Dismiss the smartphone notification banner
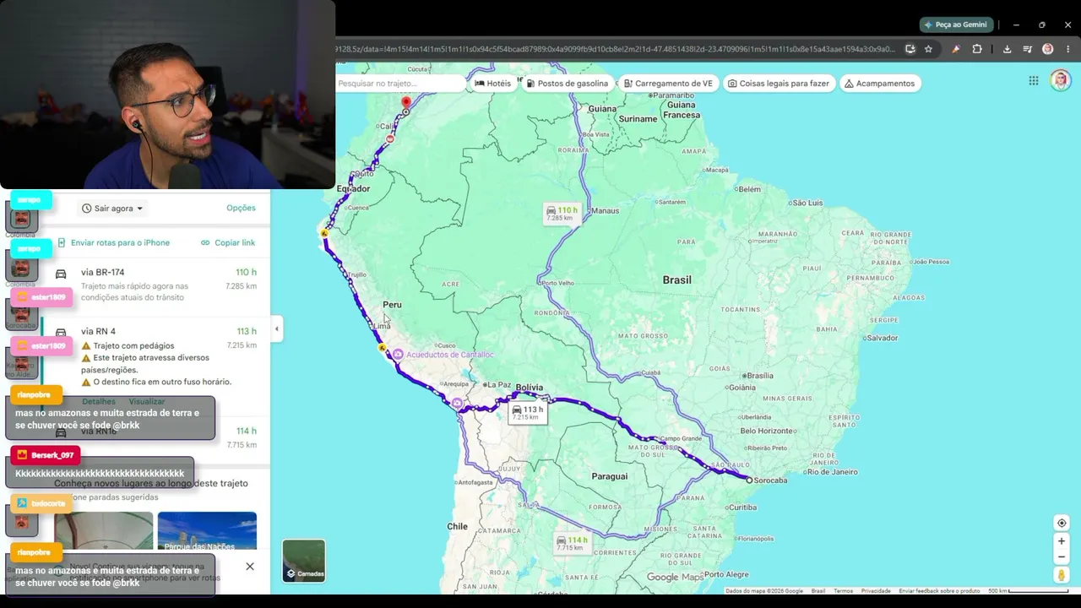The image size is (1081, 608). pos(250,566)
